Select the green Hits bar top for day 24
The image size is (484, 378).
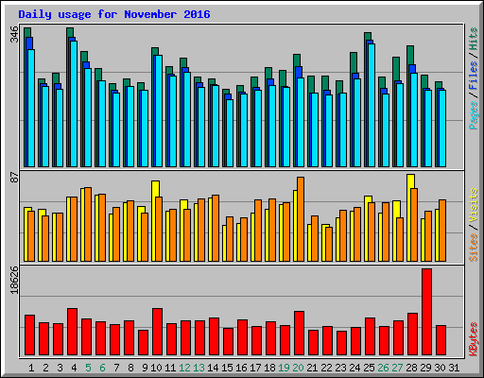tap(354, 62)
